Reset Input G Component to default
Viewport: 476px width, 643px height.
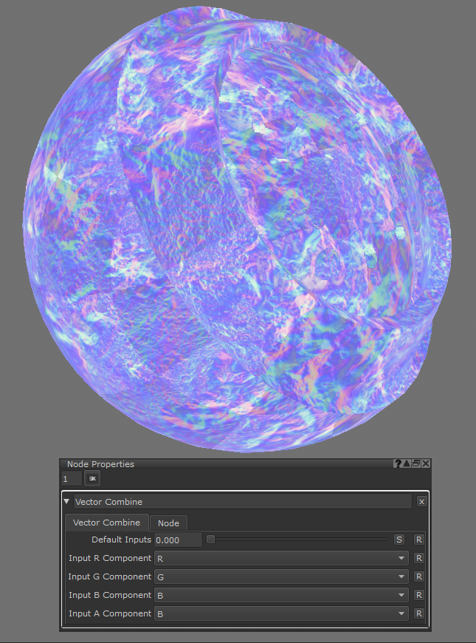click(x=418, y=576)
